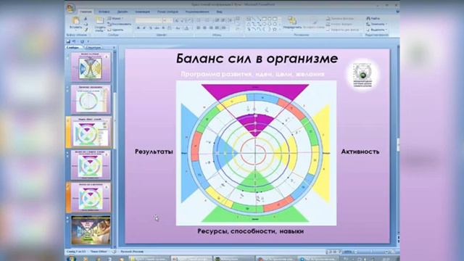Open the font name combo box

(x=149, y=20)
